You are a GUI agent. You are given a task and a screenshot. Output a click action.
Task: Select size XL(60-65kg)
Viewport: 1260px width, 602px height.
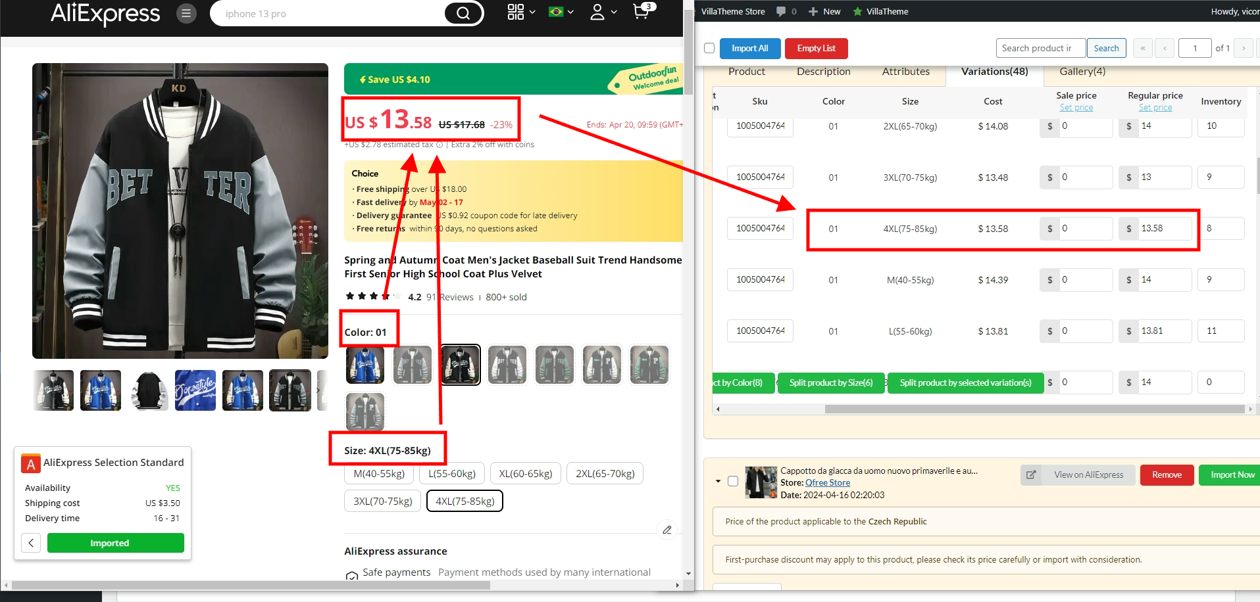pos(526,474)
